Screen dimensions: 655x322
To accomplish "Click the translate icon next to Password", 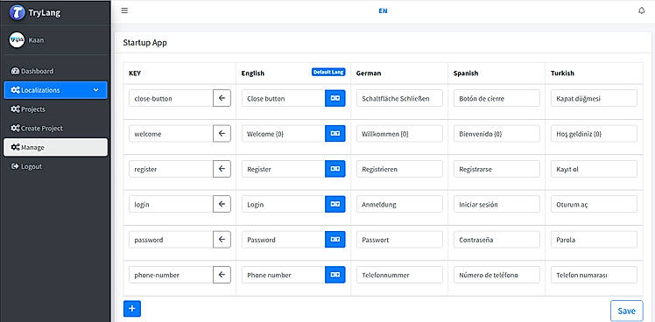I will (335, 239).
